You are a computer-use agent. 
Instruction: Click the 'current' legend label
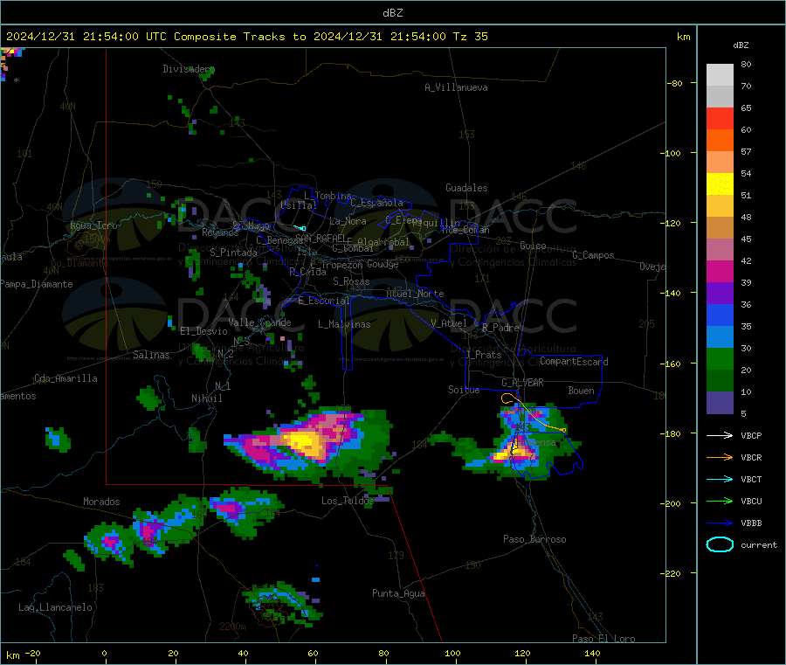point(759,544)
